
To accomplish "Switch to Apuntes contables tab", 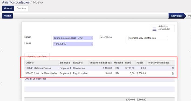I will click(37, 56).
